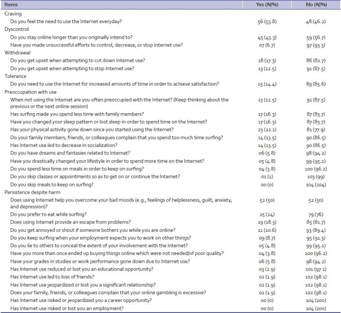The width and height of the screenshot is (341, 313).
Task: Click the value '79 (76)'
Action: [316, 215]
